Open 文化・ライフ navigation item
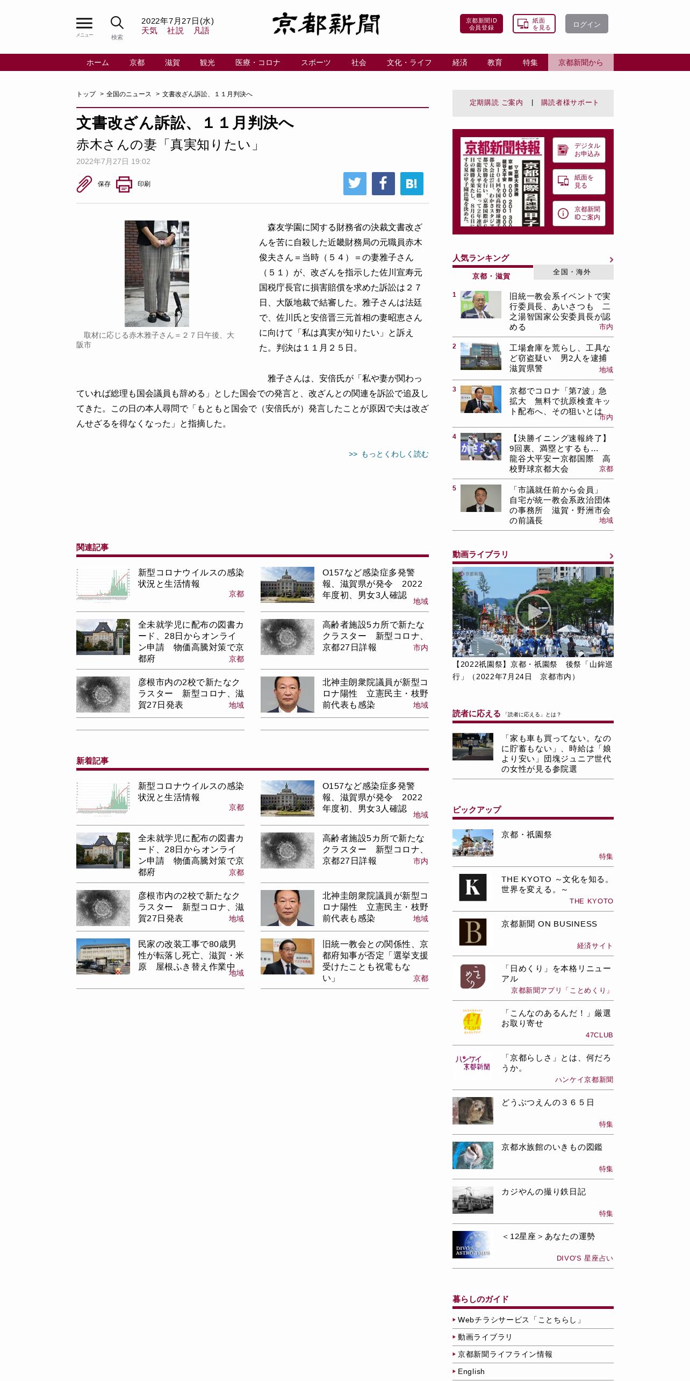690x1381 pixels. coord(409,62)
